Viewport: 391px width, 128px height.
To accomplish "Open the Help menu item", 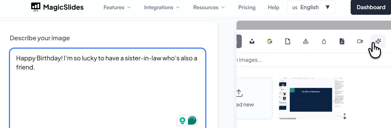I will click(273, 7).
